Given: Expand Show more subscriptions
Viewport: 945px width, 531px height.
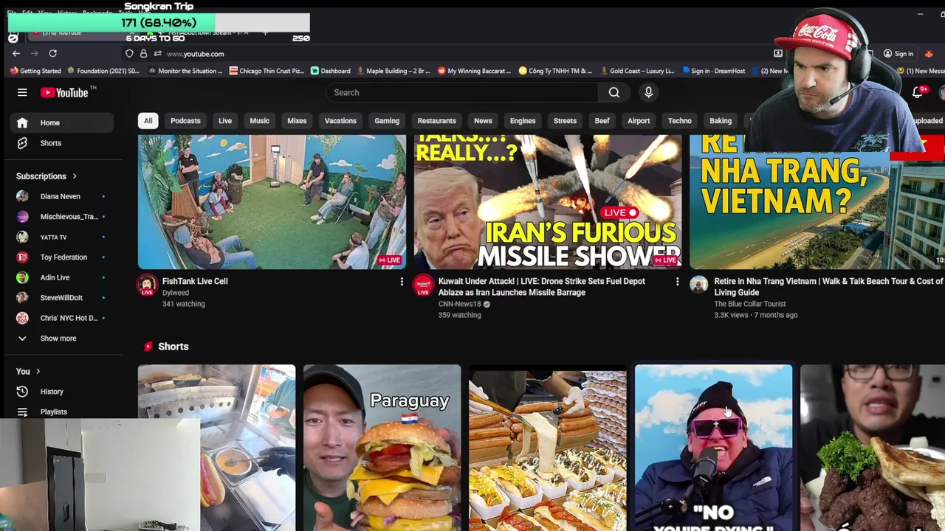Looking at the screenshot, I should coord(62,339).
